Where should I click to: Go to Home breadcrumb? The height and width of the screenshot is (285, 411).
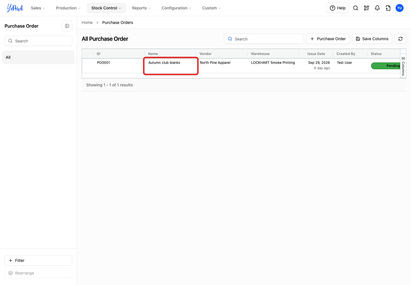tap(87, 23)
